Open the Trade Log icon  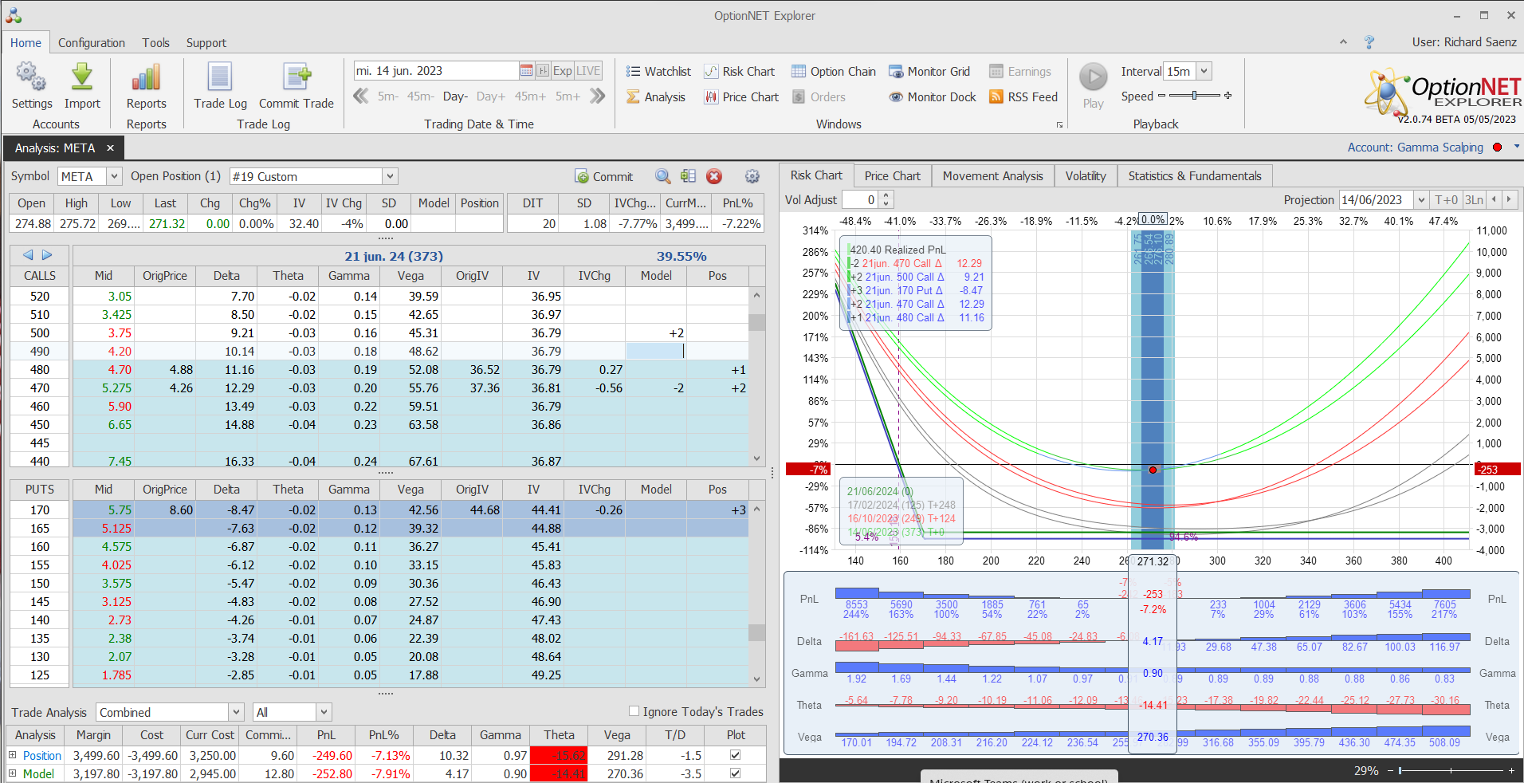(220, 77)
